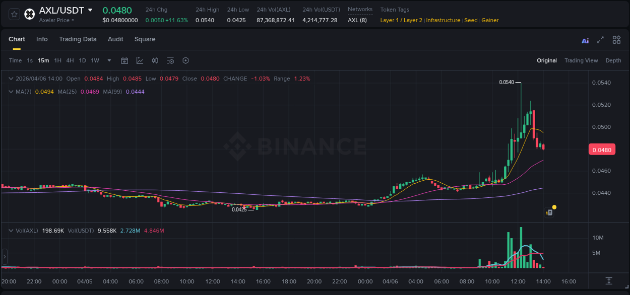This screenshot has width=630, height=295.
Task: Open the AXL/USDT pair selector dropdown arrow
Action: click(90, 10)
